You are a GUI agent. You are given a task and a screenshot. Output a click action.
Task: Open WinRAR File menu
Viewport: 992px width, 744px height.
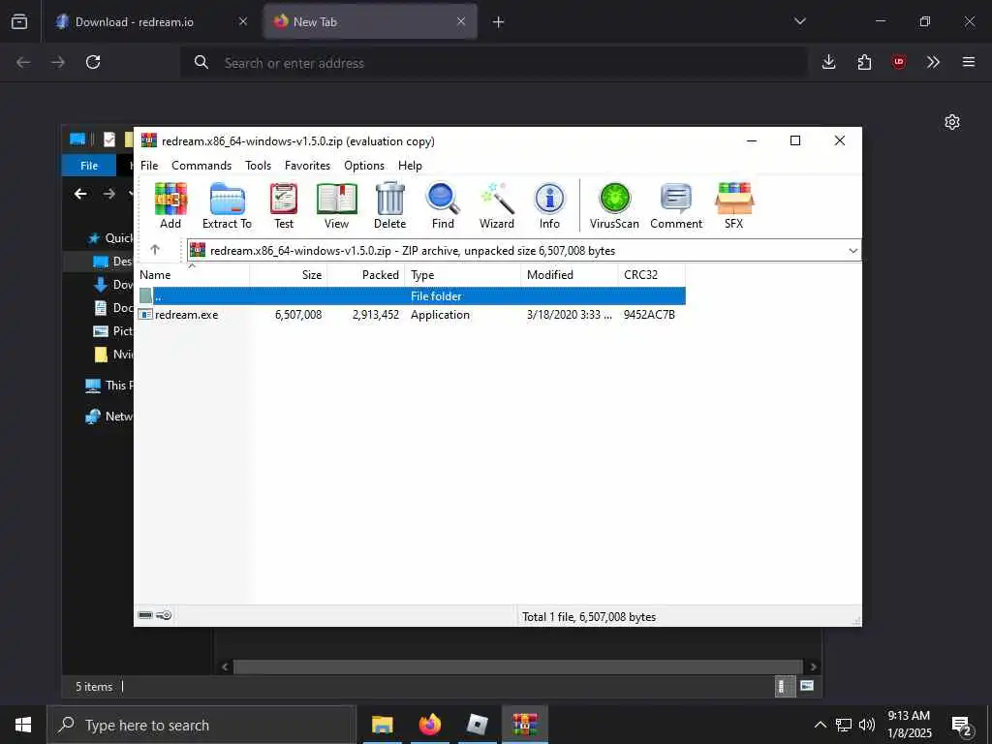pos(149,165)
